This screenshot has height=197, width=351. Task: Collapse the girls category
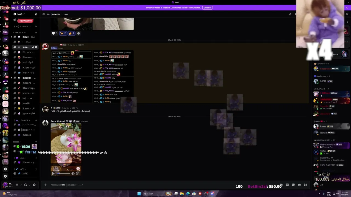pos(20,158)
